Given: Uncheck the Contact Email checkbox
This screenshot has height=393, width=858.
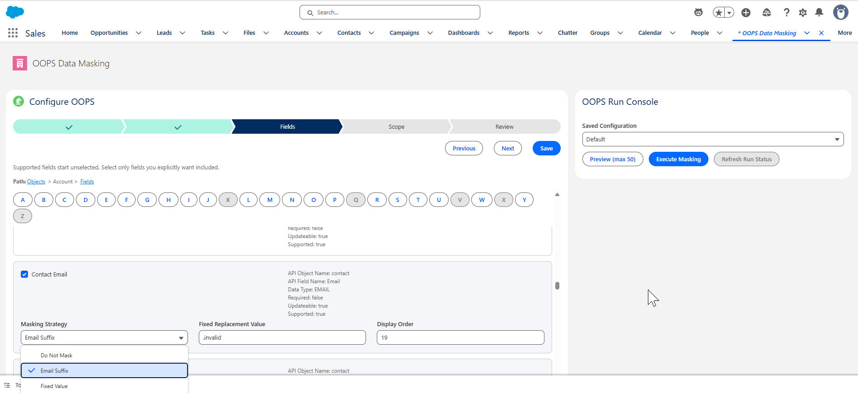Looking at the screenshot, I should click(x=24, y=274).
